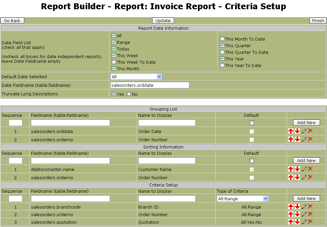Image resolution: width=327 pixels, height=227 pixels.
Task: Edit the Order Number criteria row
Action: (x=304, y=214)
